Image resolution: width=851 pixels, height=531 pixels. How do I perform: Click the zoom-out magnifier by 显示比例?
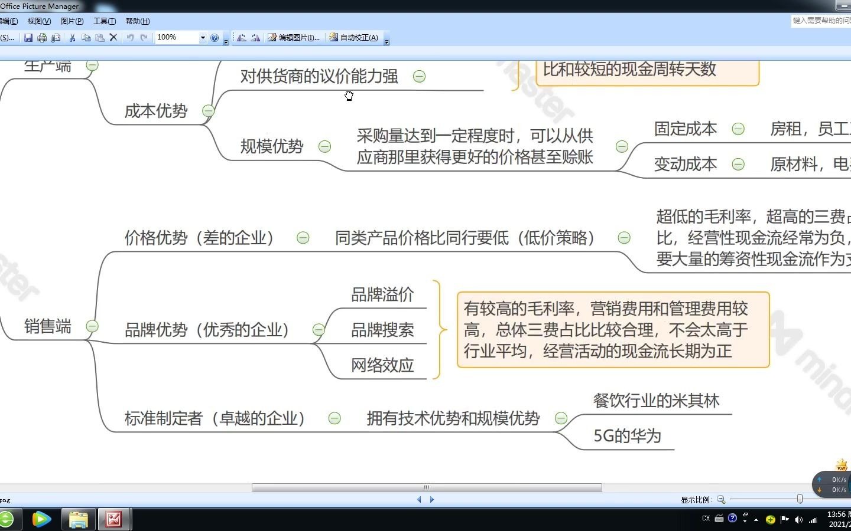coord(721,500)
